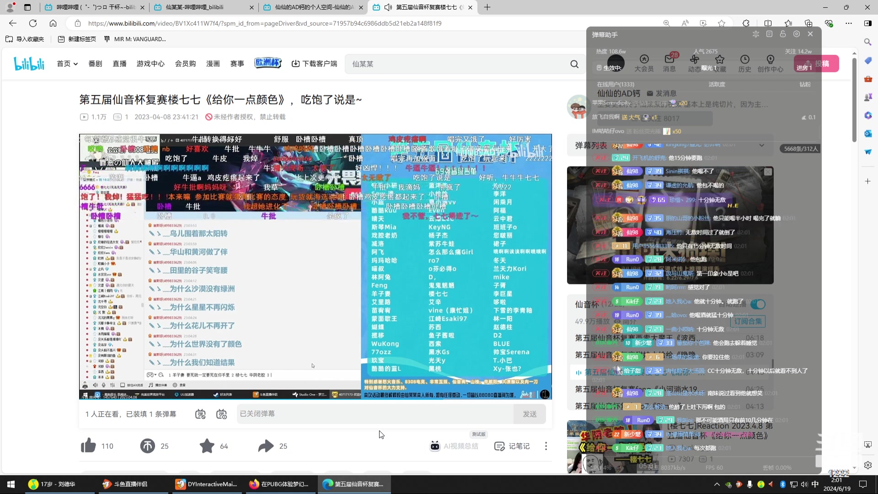878x494 pixels.
Task: Open the 番剧 navigation item
Action: pyautogui.click(x=95, y=64)
